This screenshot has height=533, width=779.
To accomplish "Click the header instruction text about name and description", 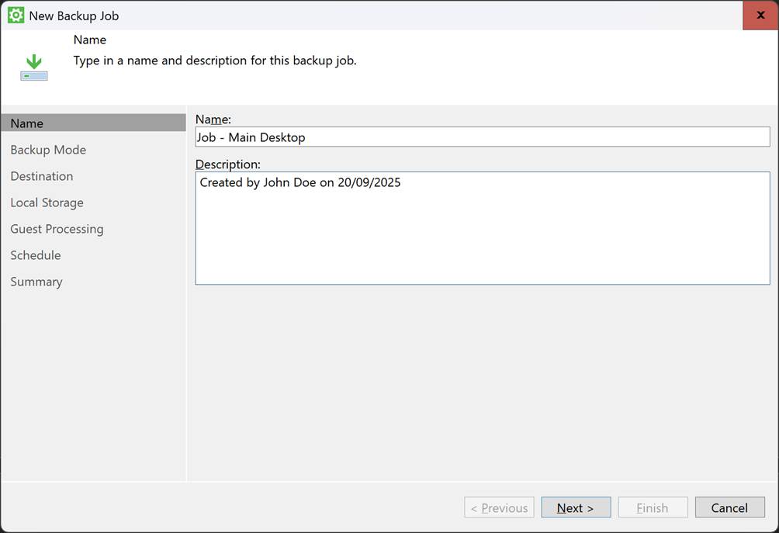I will point(215,61).
